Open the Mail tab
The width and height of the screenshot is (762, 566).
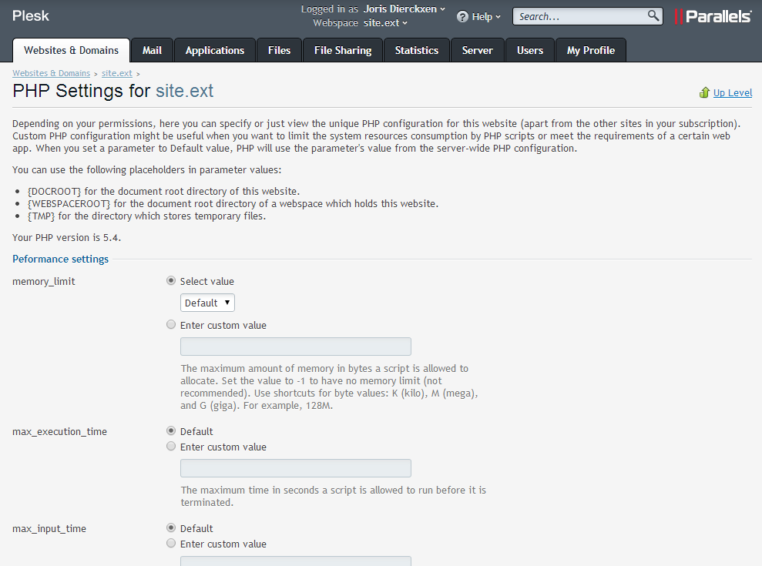pyautogui.click(x=152, y=51)
